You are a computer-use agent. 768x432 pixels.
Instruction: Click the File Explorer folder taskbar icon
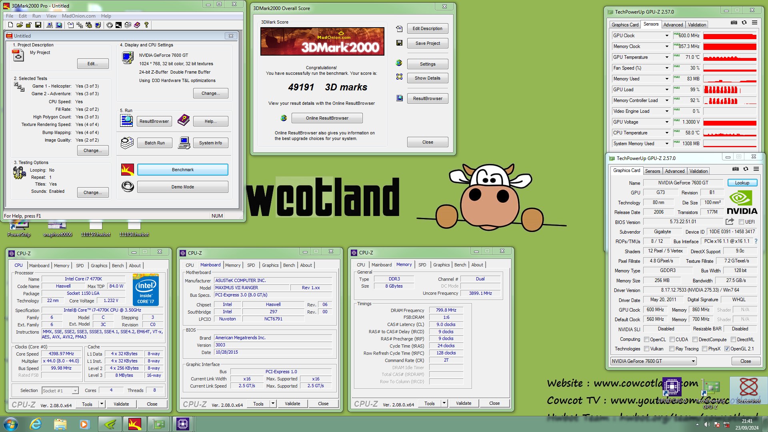click(60, 424)
